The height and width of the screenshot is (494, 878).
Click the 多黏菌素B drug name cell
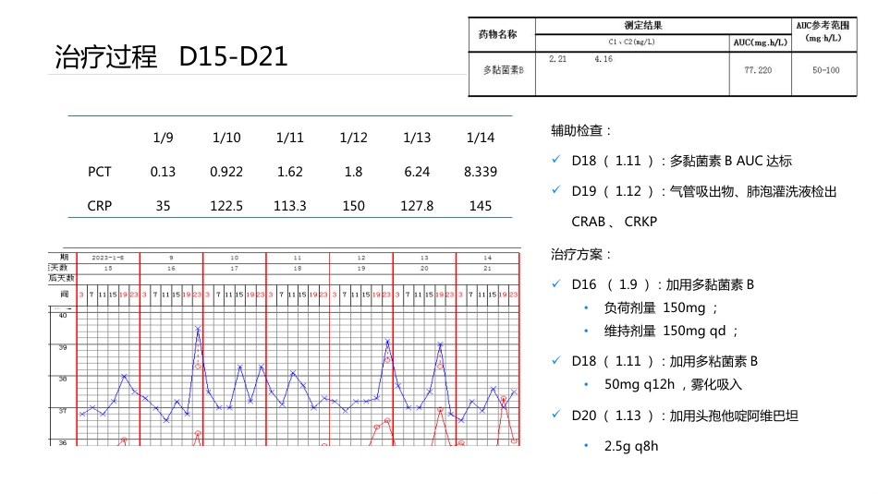[x=504, y=70]
